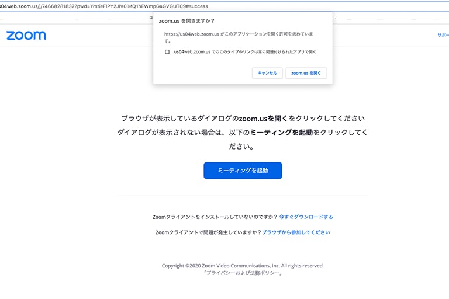Click the サポート link at top right
Image resolution: width=449 pixels, height=299 pixels.
pyautogui.click(x=443, y=35)
